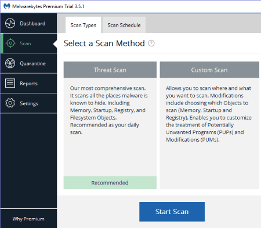Click the help question mark icon

coord(151,44)
